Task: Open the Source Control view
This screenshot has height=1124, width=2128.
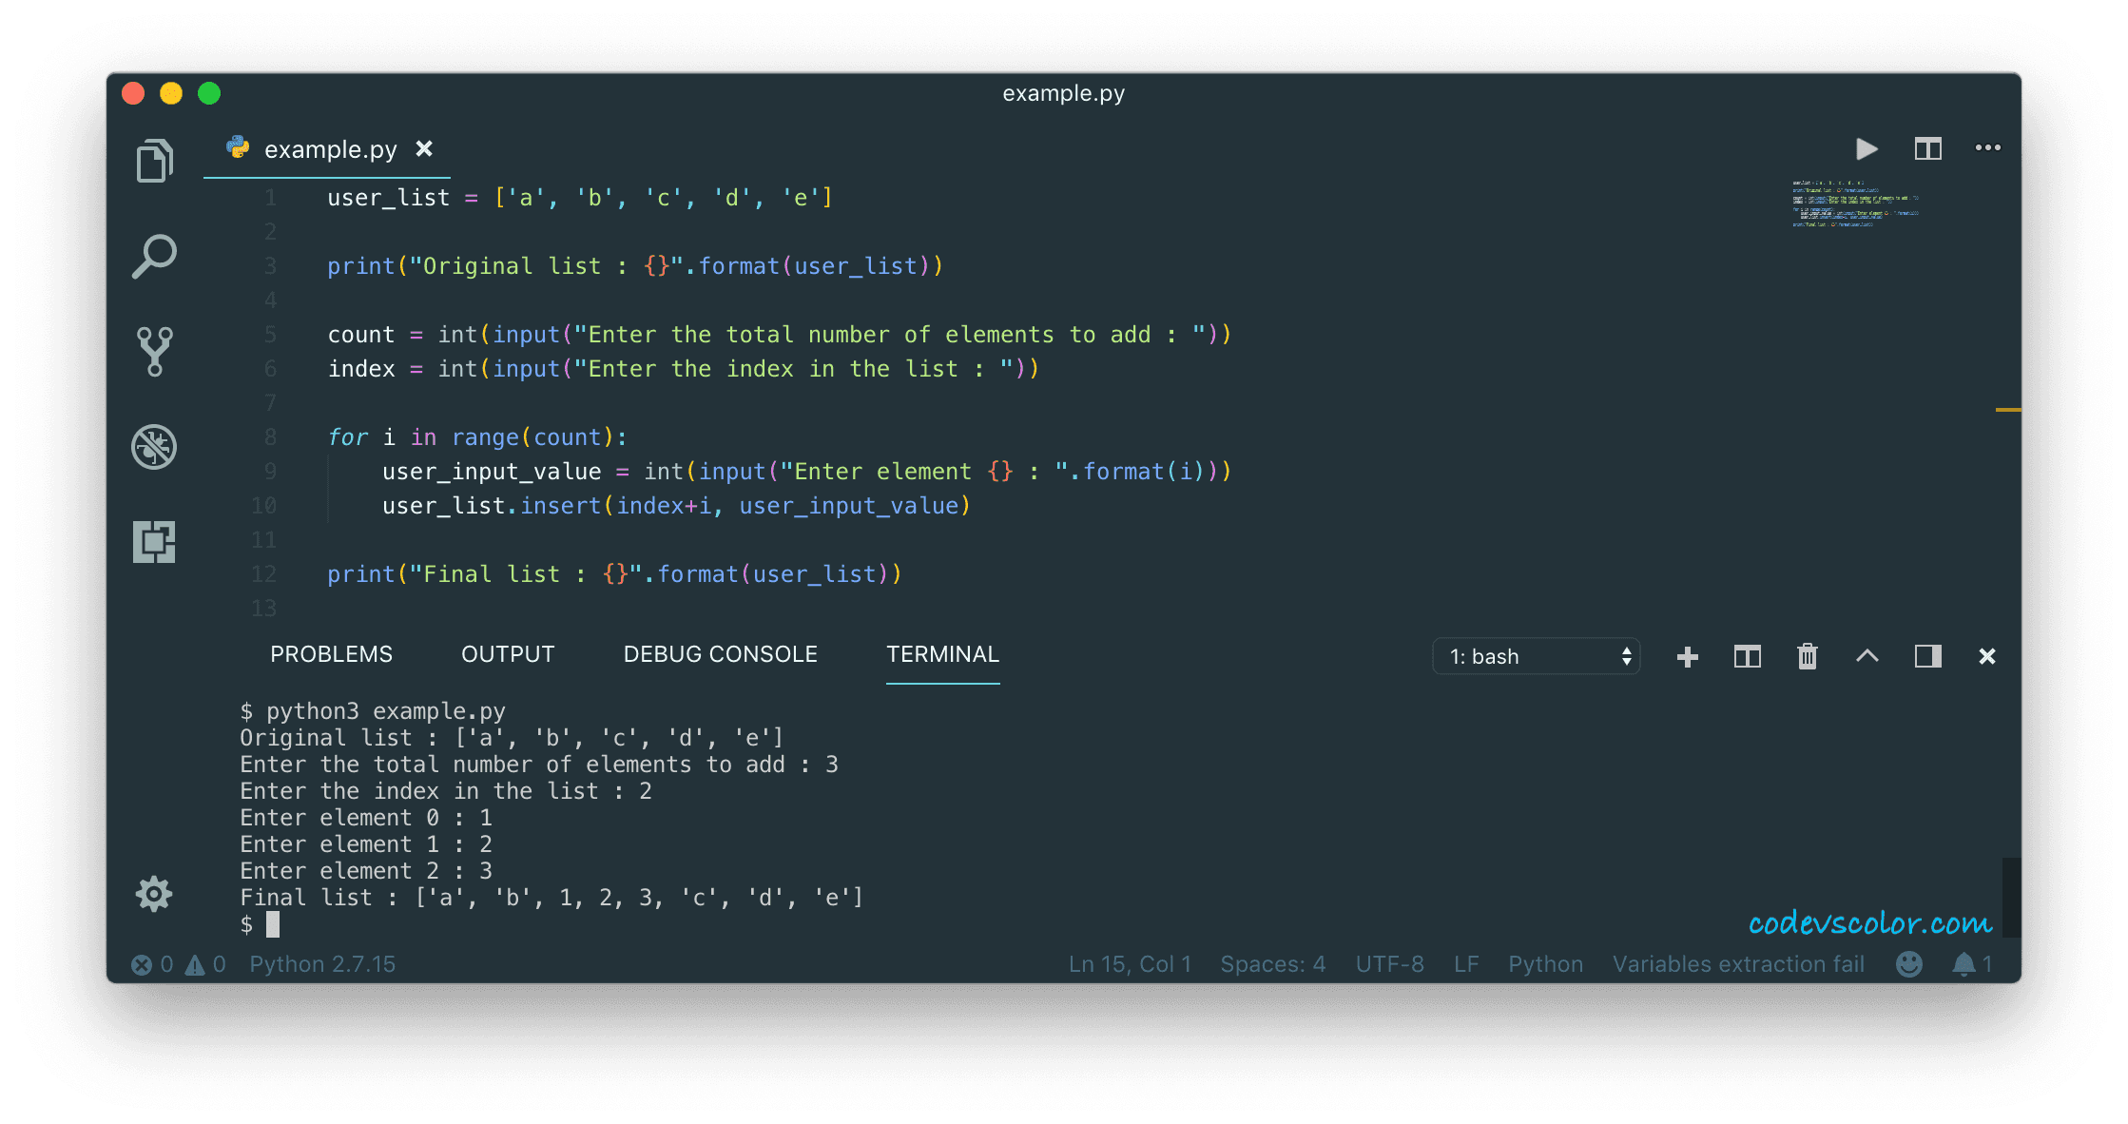Action: tap(154, 351)
